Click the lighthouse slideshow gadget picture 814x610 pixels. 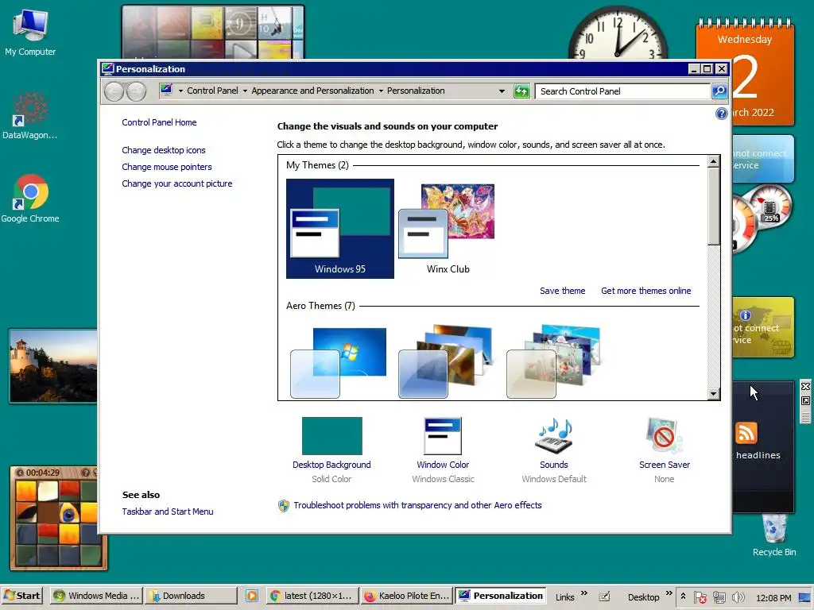[53, 365]
